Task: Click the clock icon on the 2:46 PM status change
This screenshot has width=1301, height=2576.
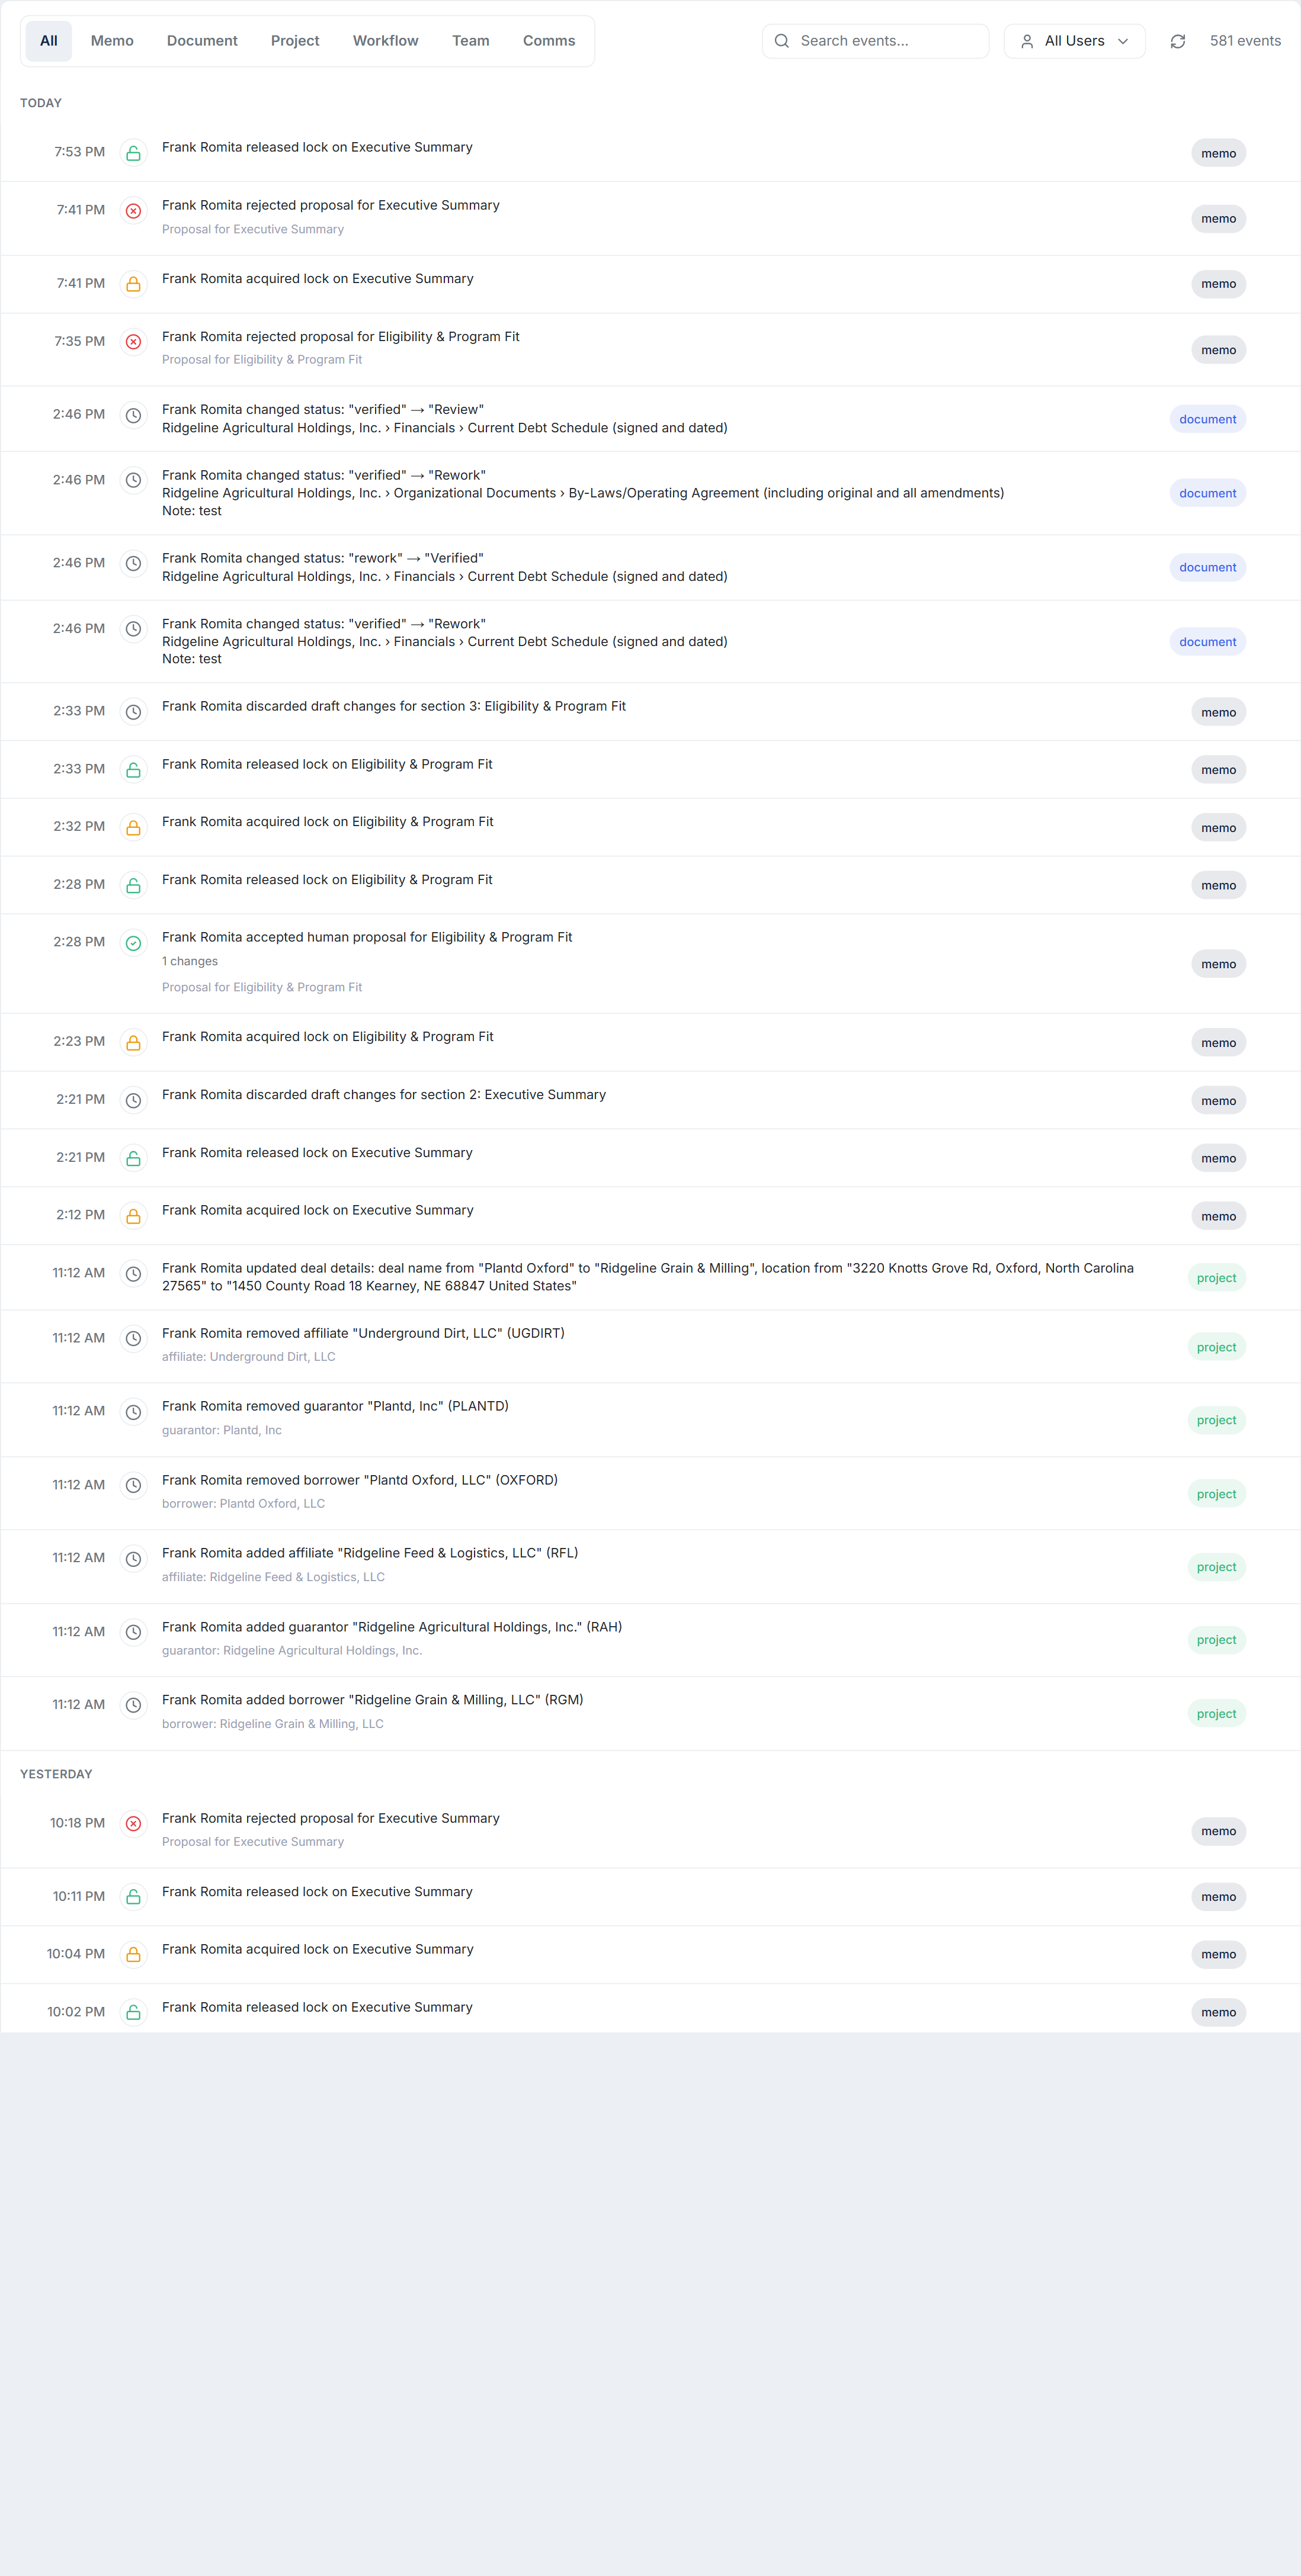Action: point(133,415)
